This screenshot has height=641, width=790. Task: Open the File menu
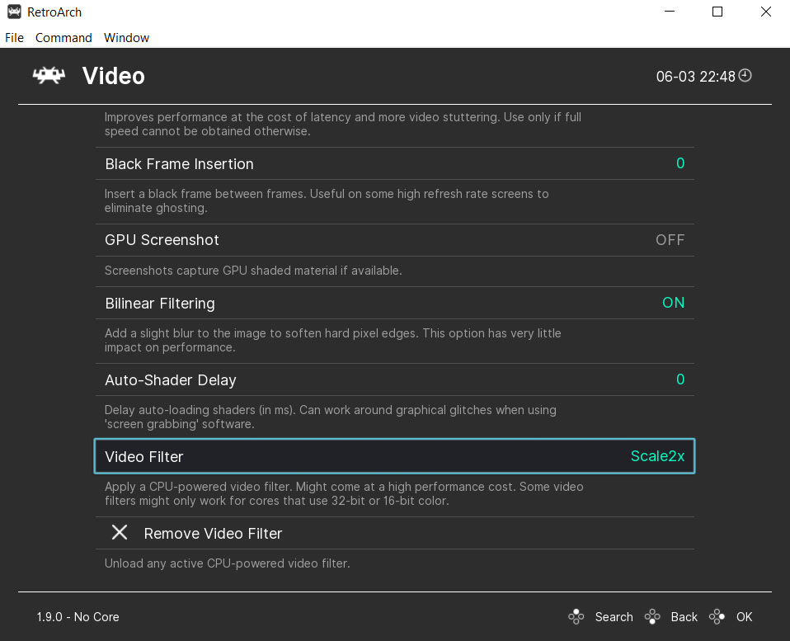[14, 38]
